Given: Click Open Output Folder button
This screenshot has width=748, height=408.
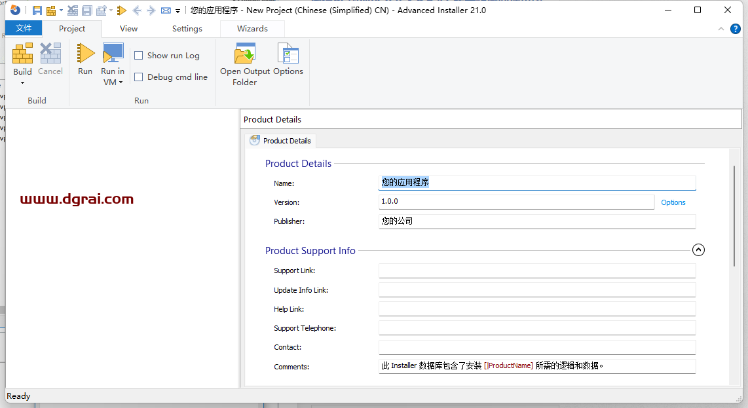Looking at the screenshot, I should coord(245,64).
